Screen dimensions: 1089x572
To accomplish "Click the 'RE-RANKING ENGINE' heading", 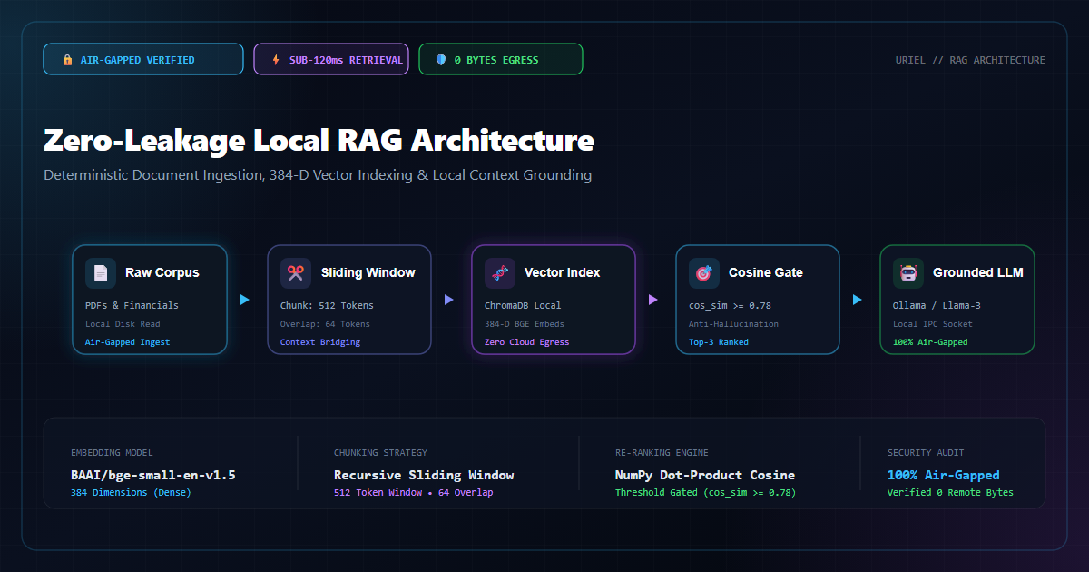I will coord(662,453).
